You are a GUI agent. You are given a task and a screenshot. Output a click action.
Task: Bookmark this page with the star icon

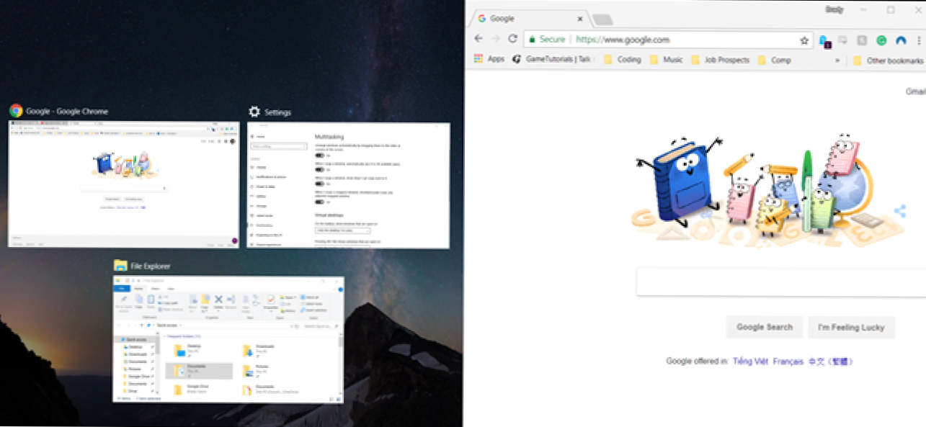[804, 40]
